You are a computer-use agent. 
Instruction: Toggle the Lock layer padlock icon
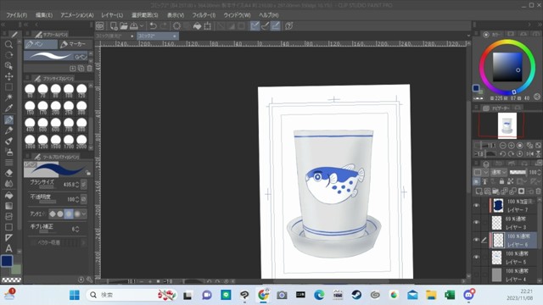[x=501, y=181]
